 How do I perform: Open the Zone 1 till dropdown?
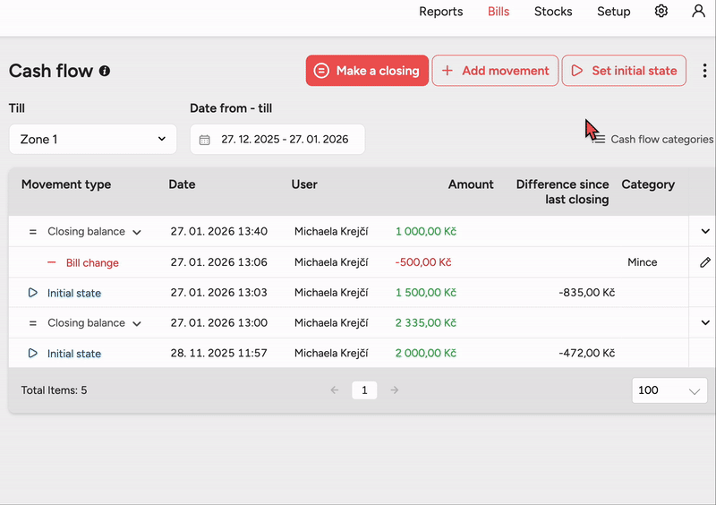[93, 140]
